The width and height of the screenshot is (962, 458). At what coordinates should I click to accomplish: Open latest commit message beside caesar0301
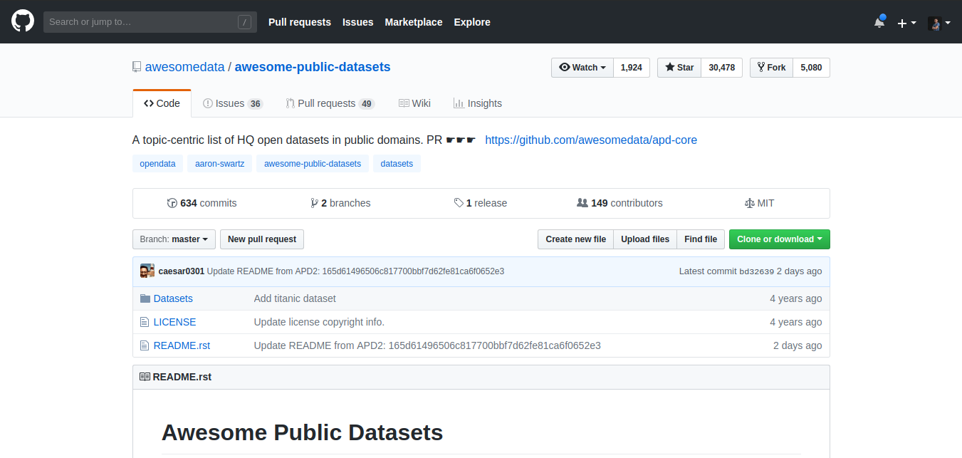pyautogui.click(x=355, y=271)
